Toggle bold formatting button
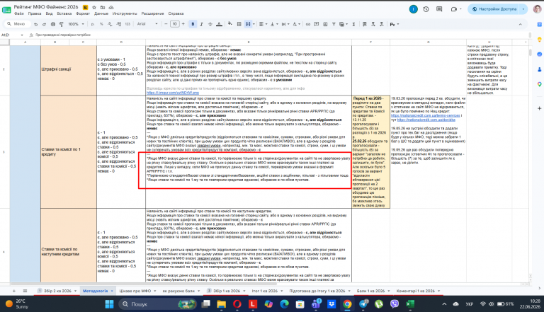Screen dimensions: 544x312 (193, 24)
